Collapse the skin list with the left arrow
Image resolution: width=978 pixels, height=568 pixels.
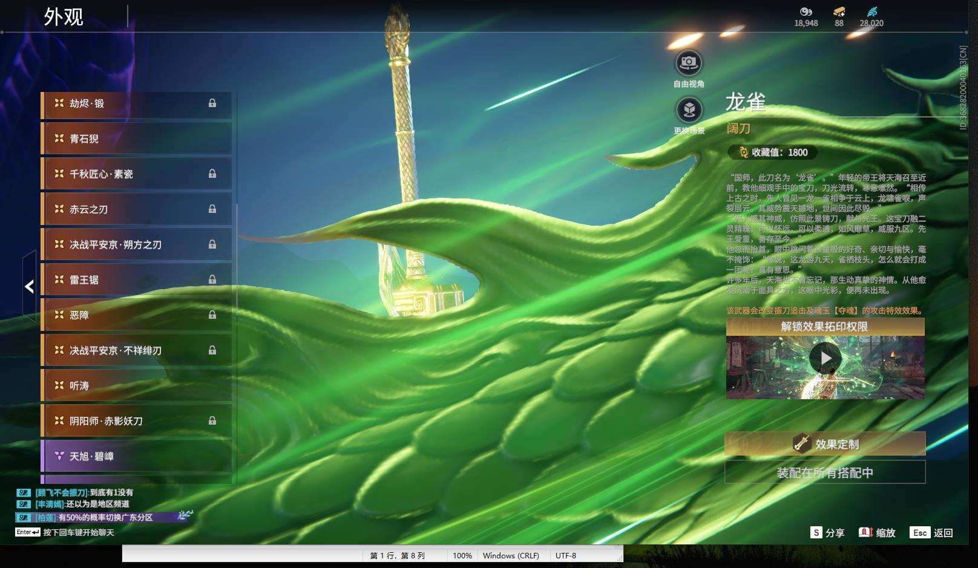pyautogui.click(x=29, y=286)
